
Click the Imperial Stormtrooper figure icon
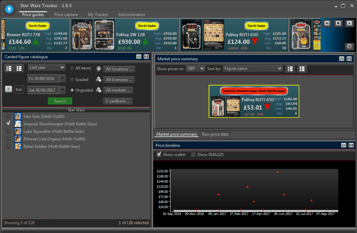pyautogui.click(x=18, y=124)
